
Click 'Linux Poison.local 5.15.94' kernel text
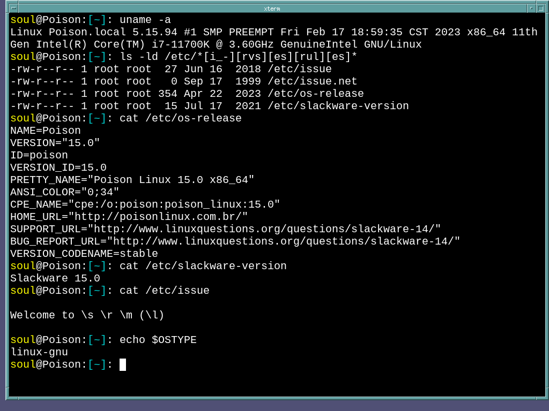94,32
